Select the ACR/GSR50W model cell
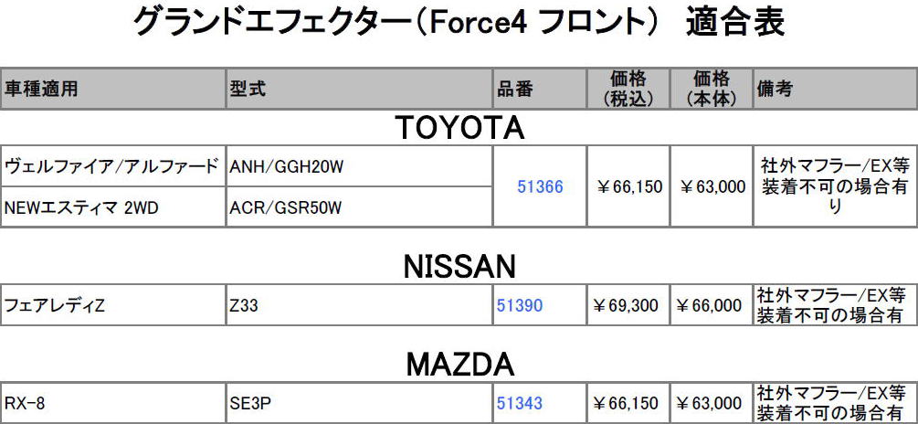918x424 pixels. click(359, 207)
